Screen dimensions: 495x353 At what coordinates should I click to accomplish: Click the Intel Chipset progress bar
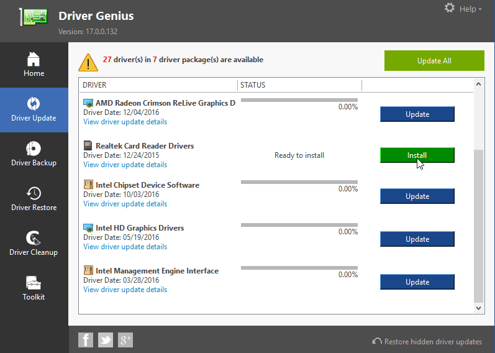[299, 182]
